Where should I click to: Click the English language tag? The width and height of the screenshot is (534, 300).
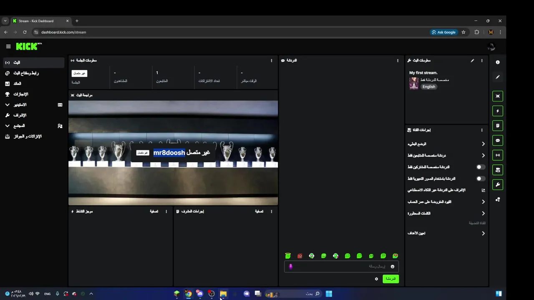(428, 87)
